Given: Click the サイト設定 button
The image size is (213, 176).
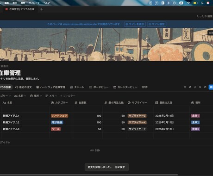Looking at the screenshot, I should 157,24.
